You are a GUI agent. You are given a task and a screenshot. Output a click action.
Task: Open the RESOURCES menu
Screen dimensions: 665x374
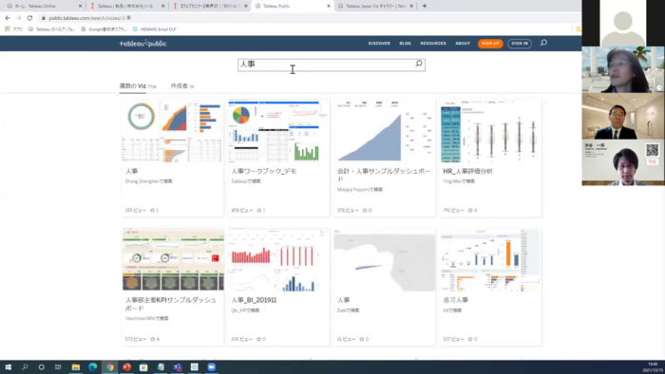(433, 44)
